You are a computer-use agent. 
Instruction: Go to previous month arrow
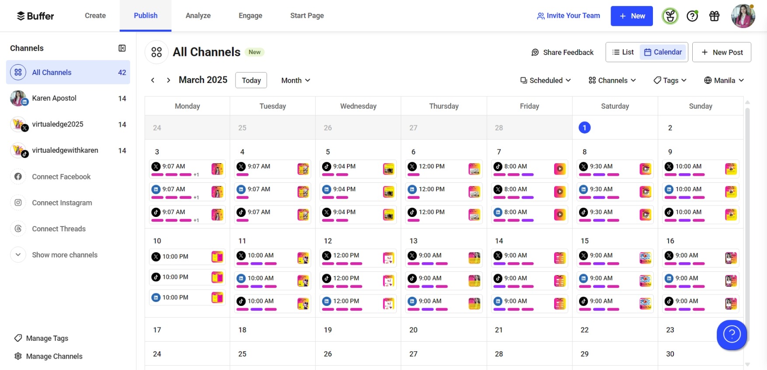click(x=153, y=80)
